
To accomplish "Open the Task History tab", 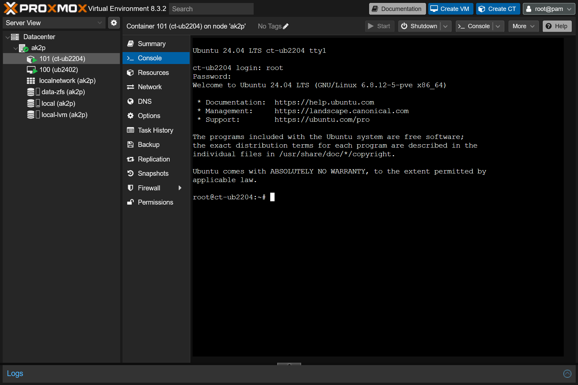I will click(156, 130).
